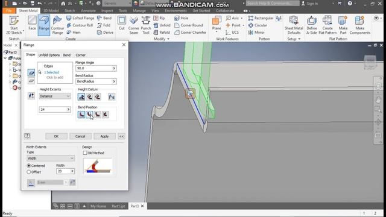This screenshot has width=386, height=217.
Task: Click the Cancel button
Action: click(x=80, y=136)
